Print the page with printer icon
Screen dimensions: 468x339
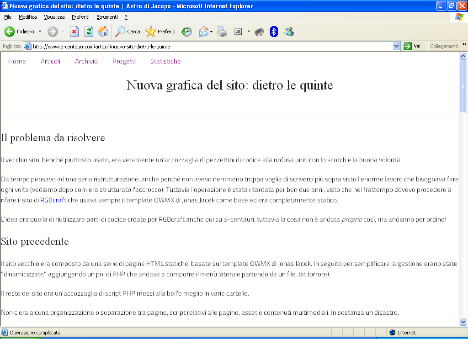pos(222,32)
